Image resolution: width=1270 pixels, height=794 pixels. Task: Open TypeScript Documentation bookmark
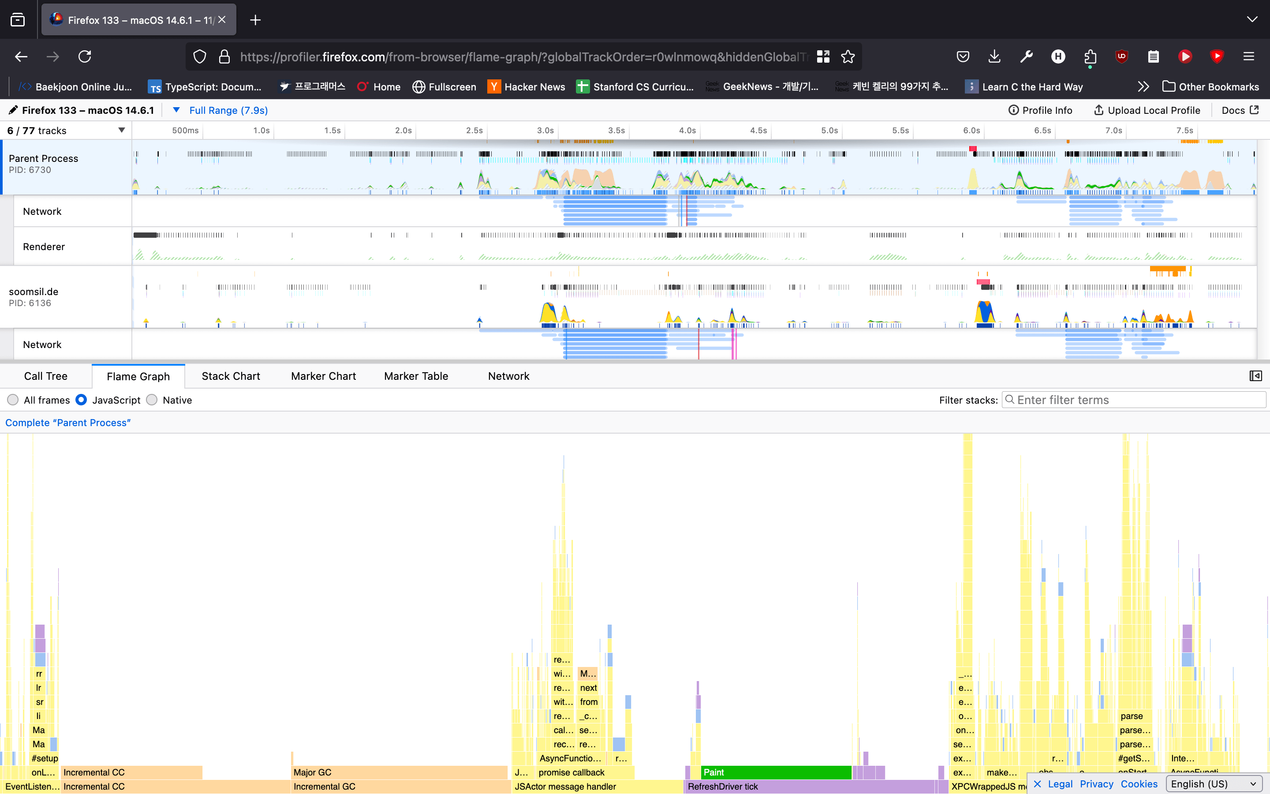pos(205,86)
